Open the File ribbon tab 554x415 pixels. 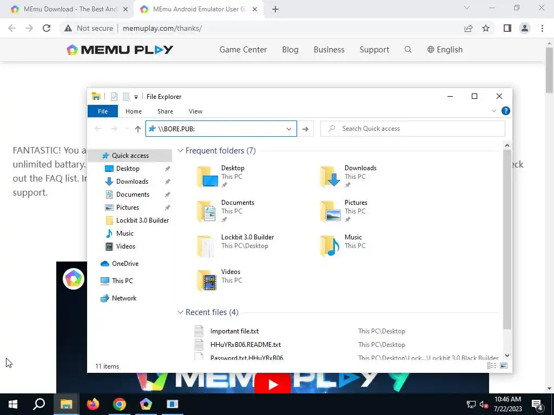point(103,111)
